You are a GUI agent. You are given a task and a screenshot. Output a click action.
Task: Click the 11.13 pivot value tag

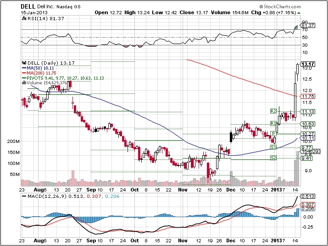(308, 111)
